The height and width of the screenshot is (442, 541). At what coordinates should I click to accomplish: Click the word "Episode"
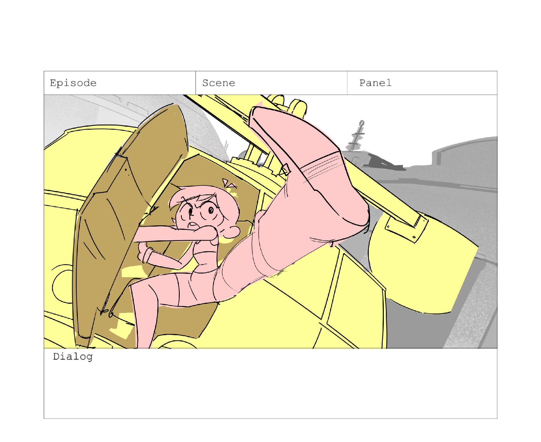pyautogui.click(x=73, y=83)
